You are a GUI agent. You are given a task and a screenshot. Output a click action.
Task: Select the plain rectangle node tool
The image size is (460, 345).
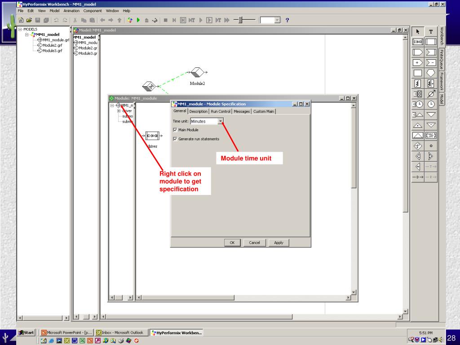[x=418, y=73]
